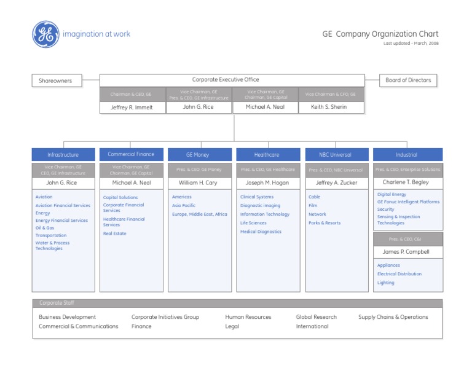Click 'Vice Chairman & CFO, GE' title cell
472x365 pixels.
pyautogui.click(x=331, y=95)
